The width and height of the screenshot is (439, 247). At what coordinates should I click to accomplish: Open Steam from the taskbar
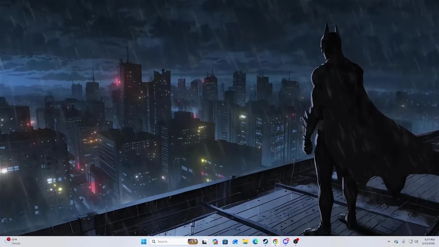click(x=265, y=242)
